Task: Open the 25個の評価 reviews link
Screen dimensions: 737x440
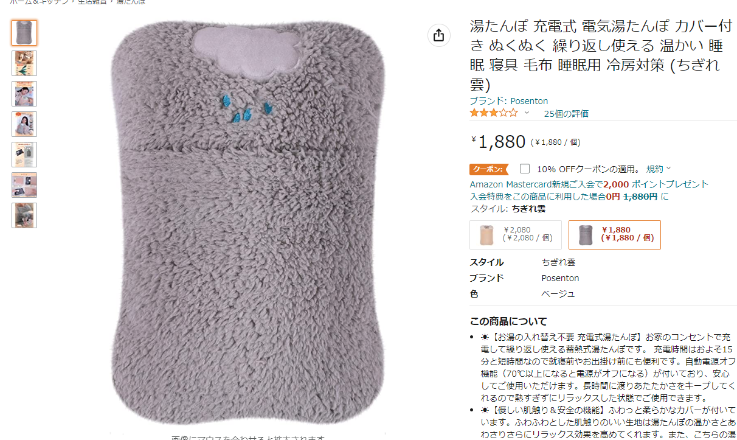Action: coord(566,114)
